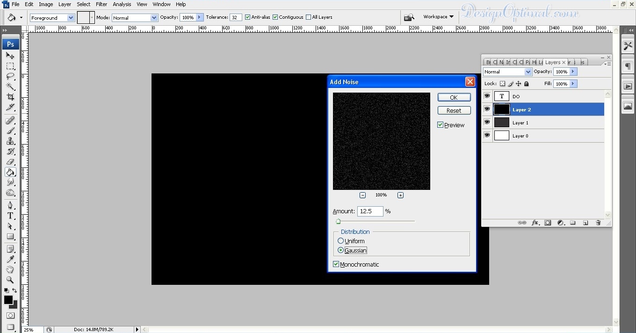
Task: Select the Move tool
Action: pyautogui.click(x=10, y=56)
